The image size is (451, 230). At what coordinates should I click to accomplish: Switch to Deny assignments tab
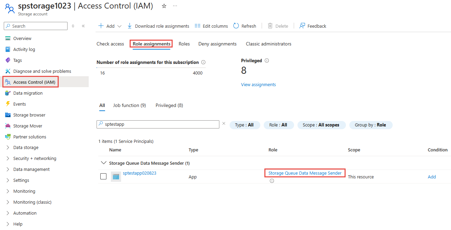pos(217,44)
